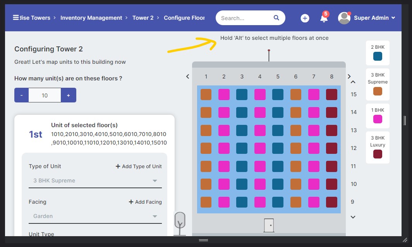The width and height of the screenshot is (412, 247).
Task: Select floor 9 label
Action: point(352,202)
